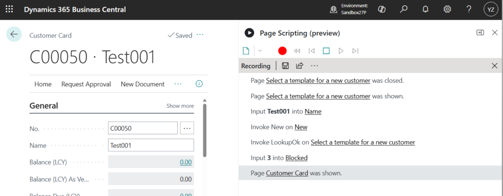Play the recorded page script
Viewport: 503px width, 196px height.
coord(340,50)
